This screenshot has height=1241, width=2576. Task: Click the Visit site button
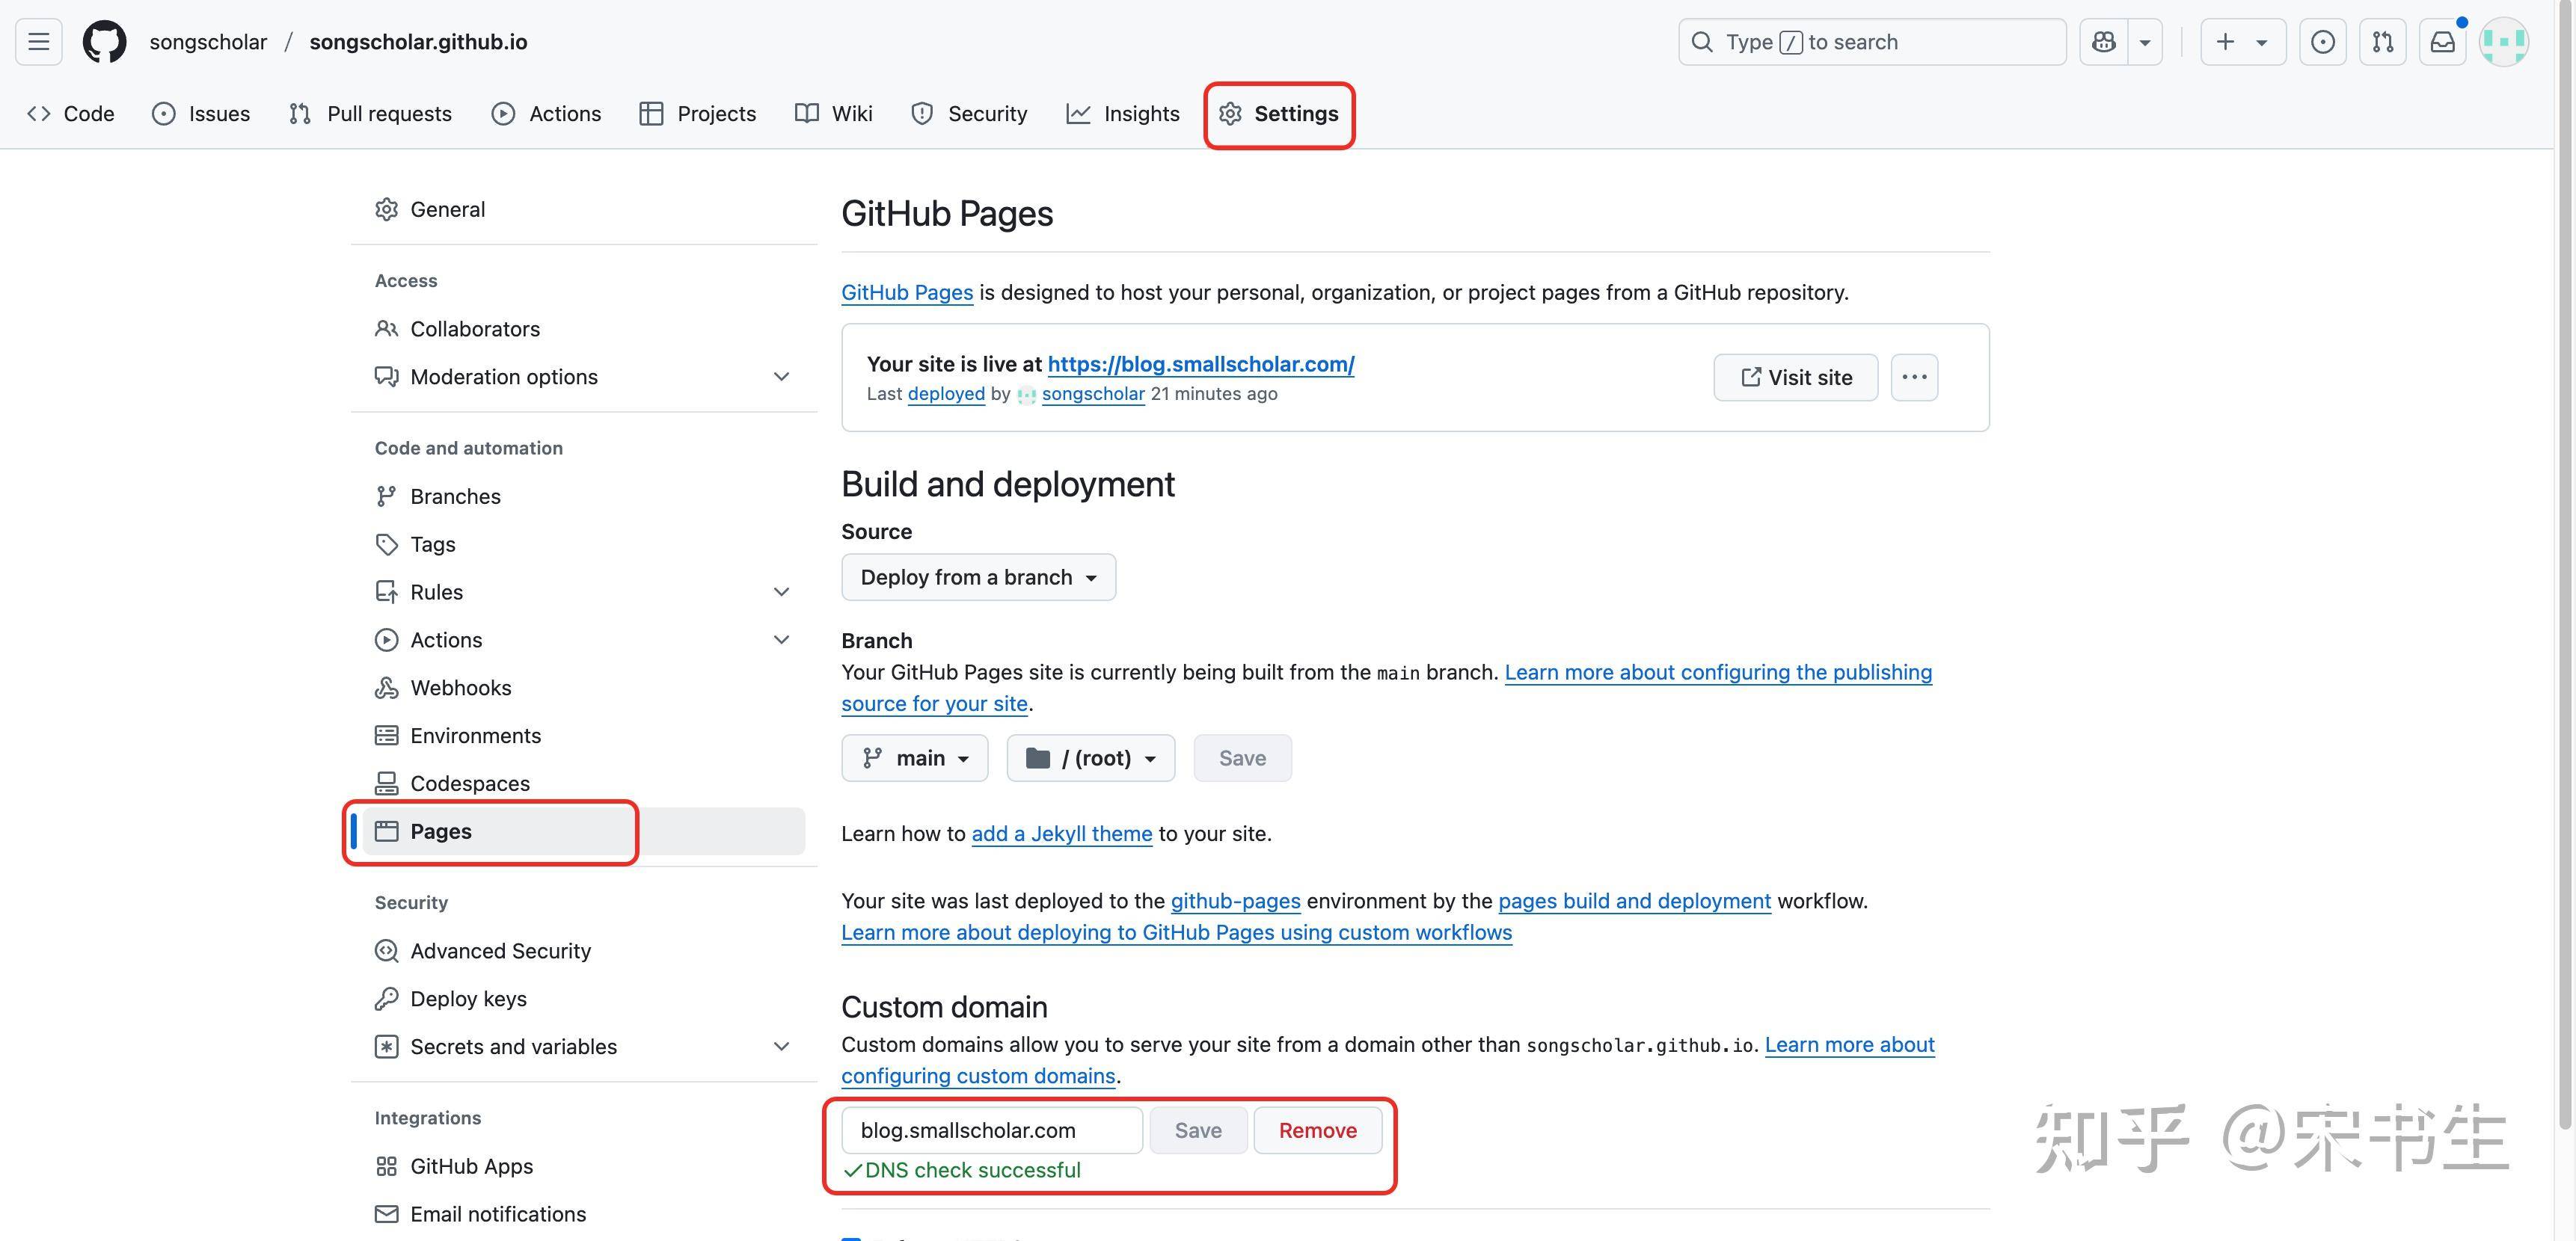1796,378
